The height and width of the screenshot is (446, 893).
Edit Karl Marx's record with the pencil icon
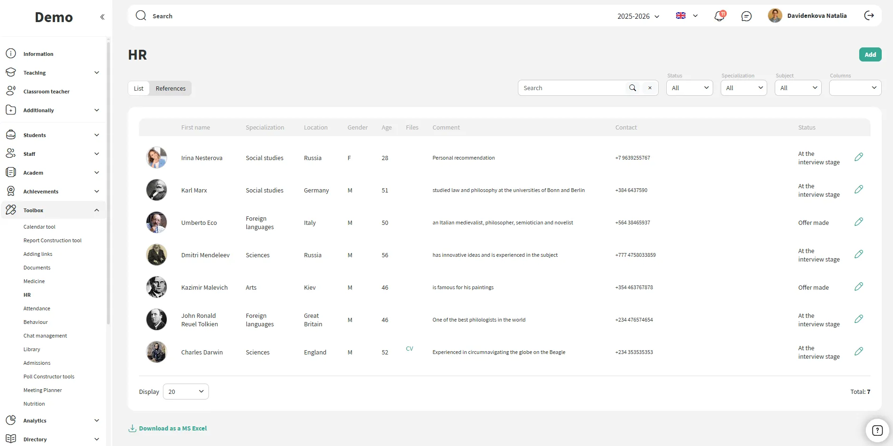[x=858, y=190]
